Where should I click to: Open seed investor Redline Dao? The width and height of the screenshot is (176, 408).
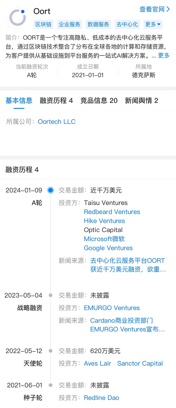[x=101, y=398]
